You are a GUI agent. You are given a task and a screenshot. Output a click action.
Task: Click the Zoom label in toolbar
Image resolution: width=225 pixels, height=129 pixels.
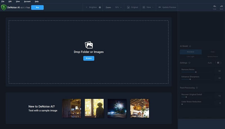108,8
